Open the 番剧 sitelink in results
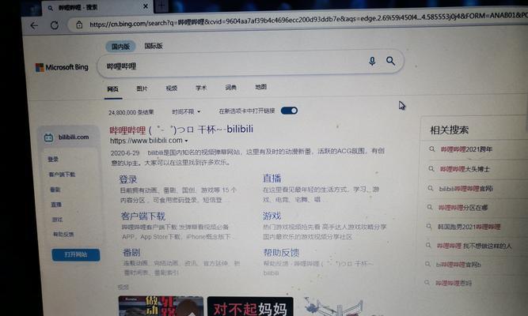This screenshot has width=528, height=316. pyautogui.click(x=131, y=253)
